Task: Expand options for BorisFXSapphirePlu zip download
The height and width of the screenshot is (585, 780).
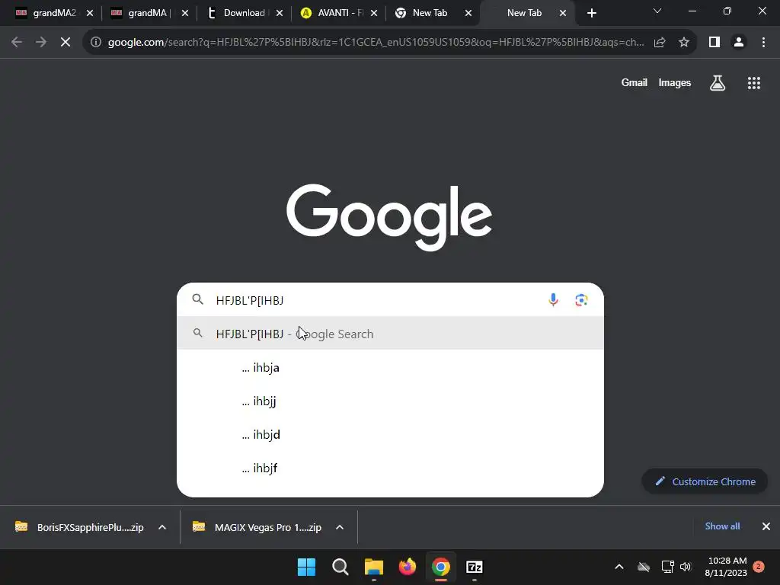Action: click(x=162, y=527)
